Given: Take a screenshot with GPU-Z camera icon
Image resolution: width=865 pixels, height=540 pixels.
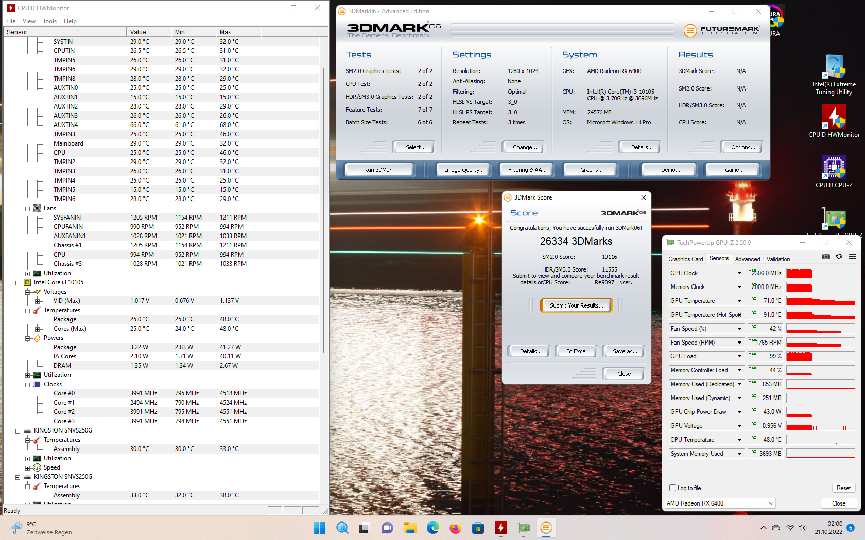Looking at the screenshot, I should (826, 256).
